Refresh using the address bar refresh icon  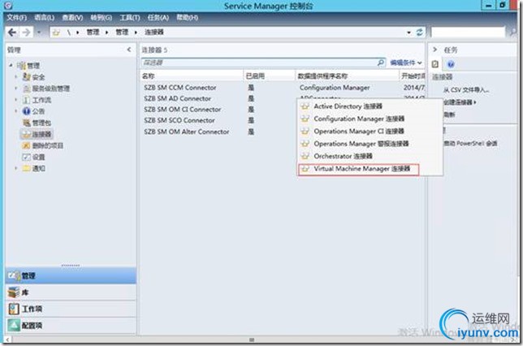419,32
